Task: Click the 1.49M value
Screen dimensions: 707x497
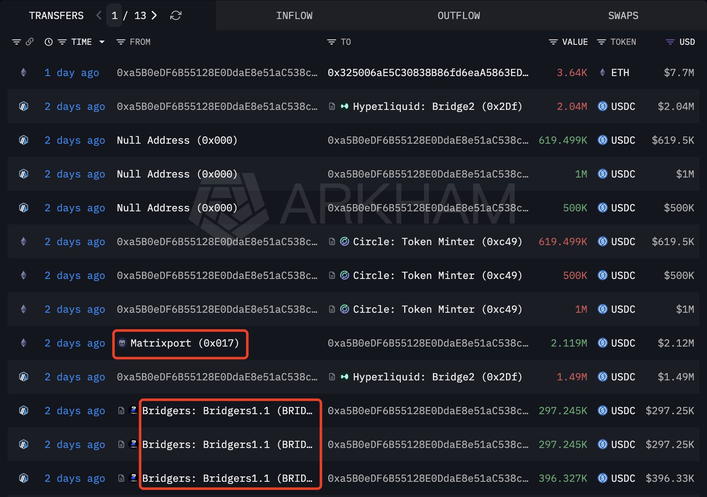Action: (x=572, y=377)
